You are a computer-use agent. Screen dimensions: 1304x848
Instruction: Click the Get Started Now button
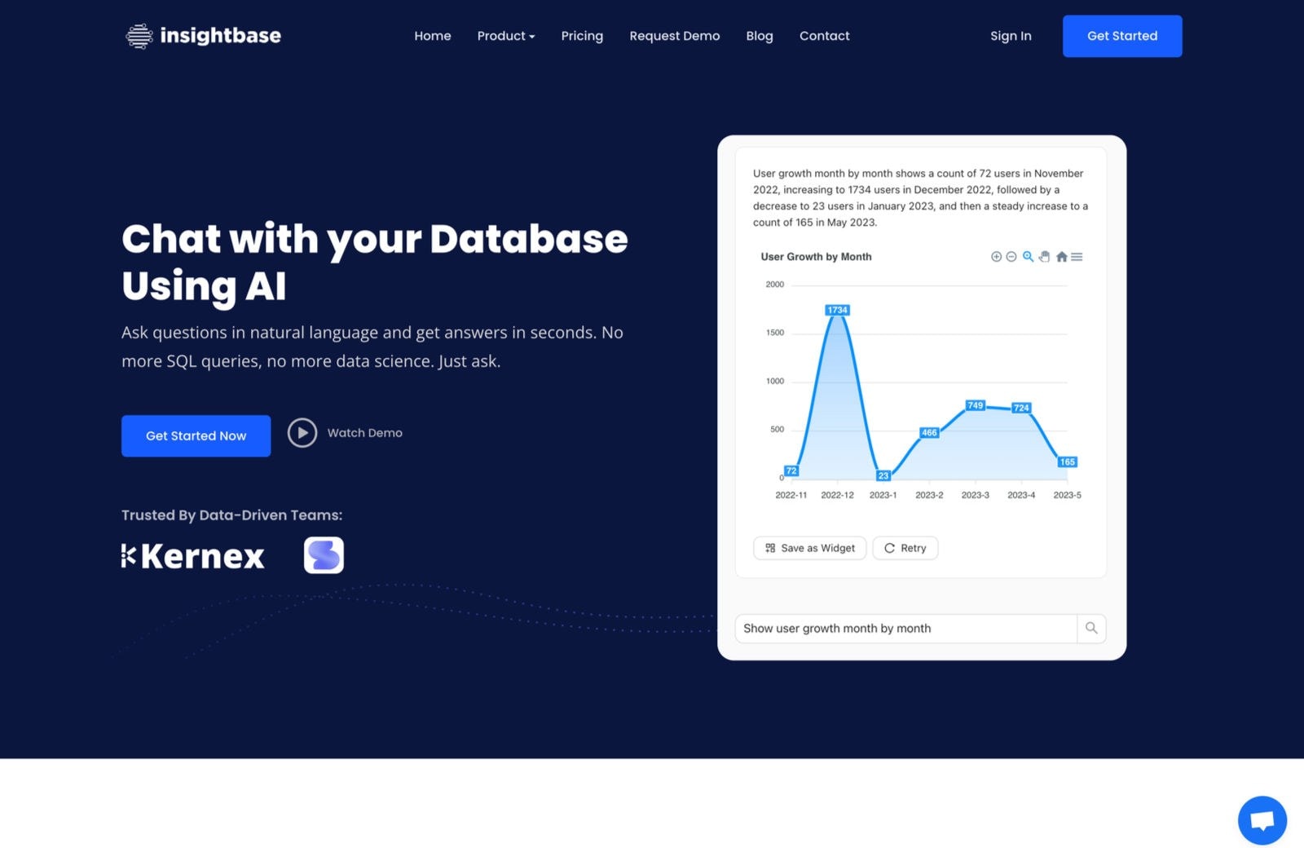pos(196,436)
